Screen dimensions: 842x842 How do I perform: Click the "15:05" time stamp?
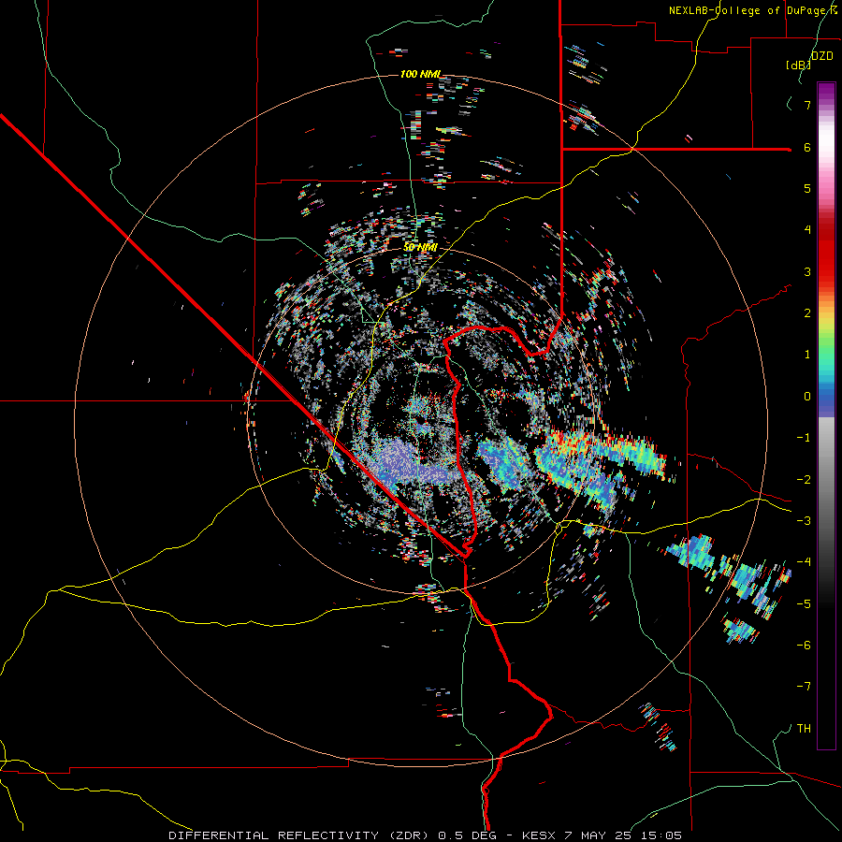(x=663, y=835)
